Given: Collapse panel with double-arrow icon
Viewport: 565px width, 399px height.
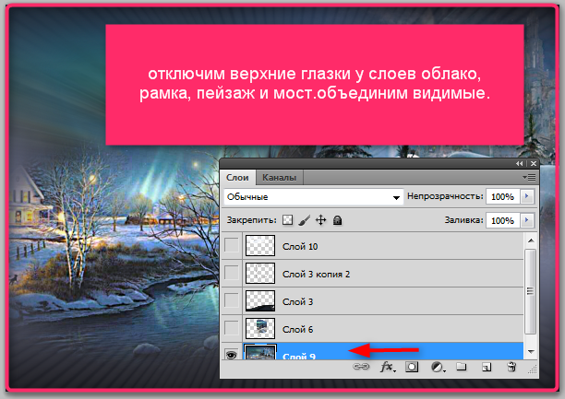Looking at the screenshot, I should pyautogui.click(x=519, y=164).
